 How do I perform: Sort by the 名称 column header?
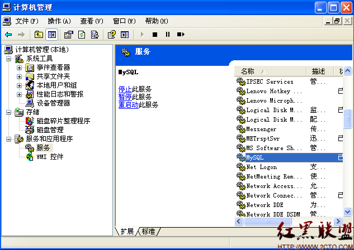[x=271, y=71]
